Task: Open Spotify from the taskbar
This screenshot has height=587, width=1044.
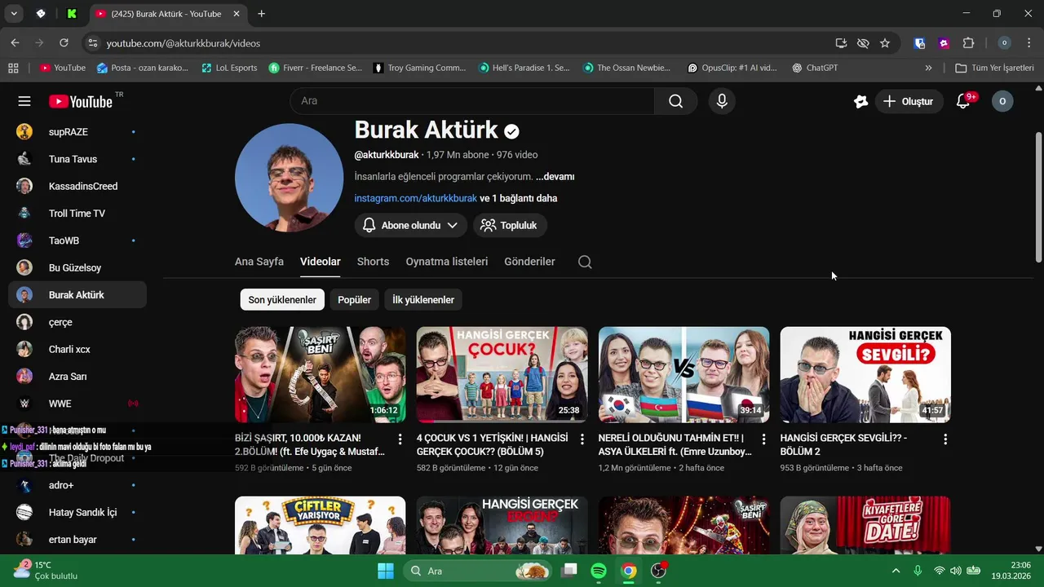Action: tap(598, 571)
